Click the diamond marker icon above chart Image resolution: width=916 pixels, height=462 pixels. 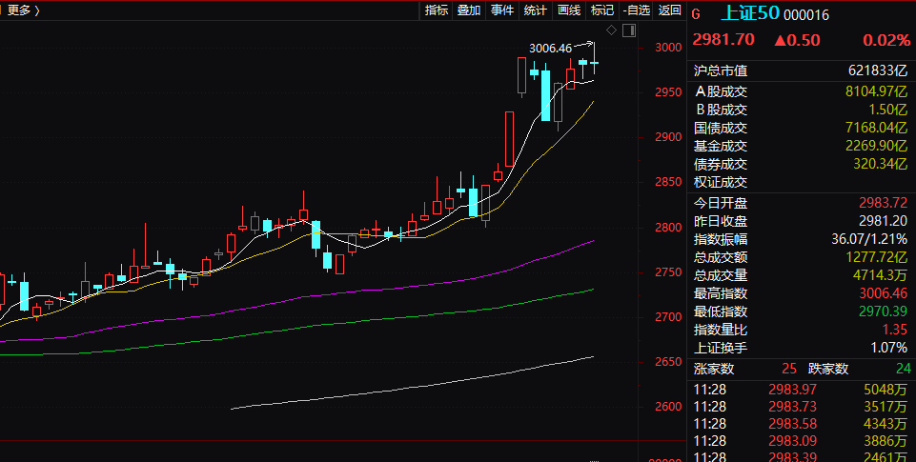pos(611,30)
